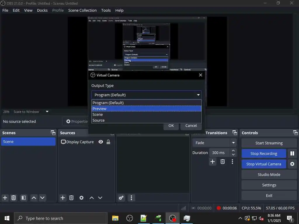Open the Docks menu

point(42,10)
